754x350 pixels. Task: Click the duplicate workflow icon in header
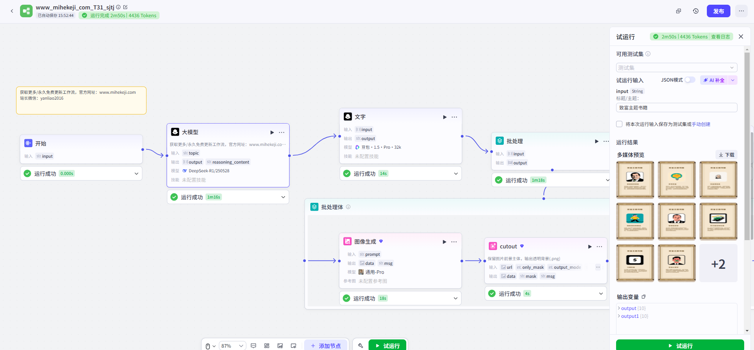click(678, 11)
